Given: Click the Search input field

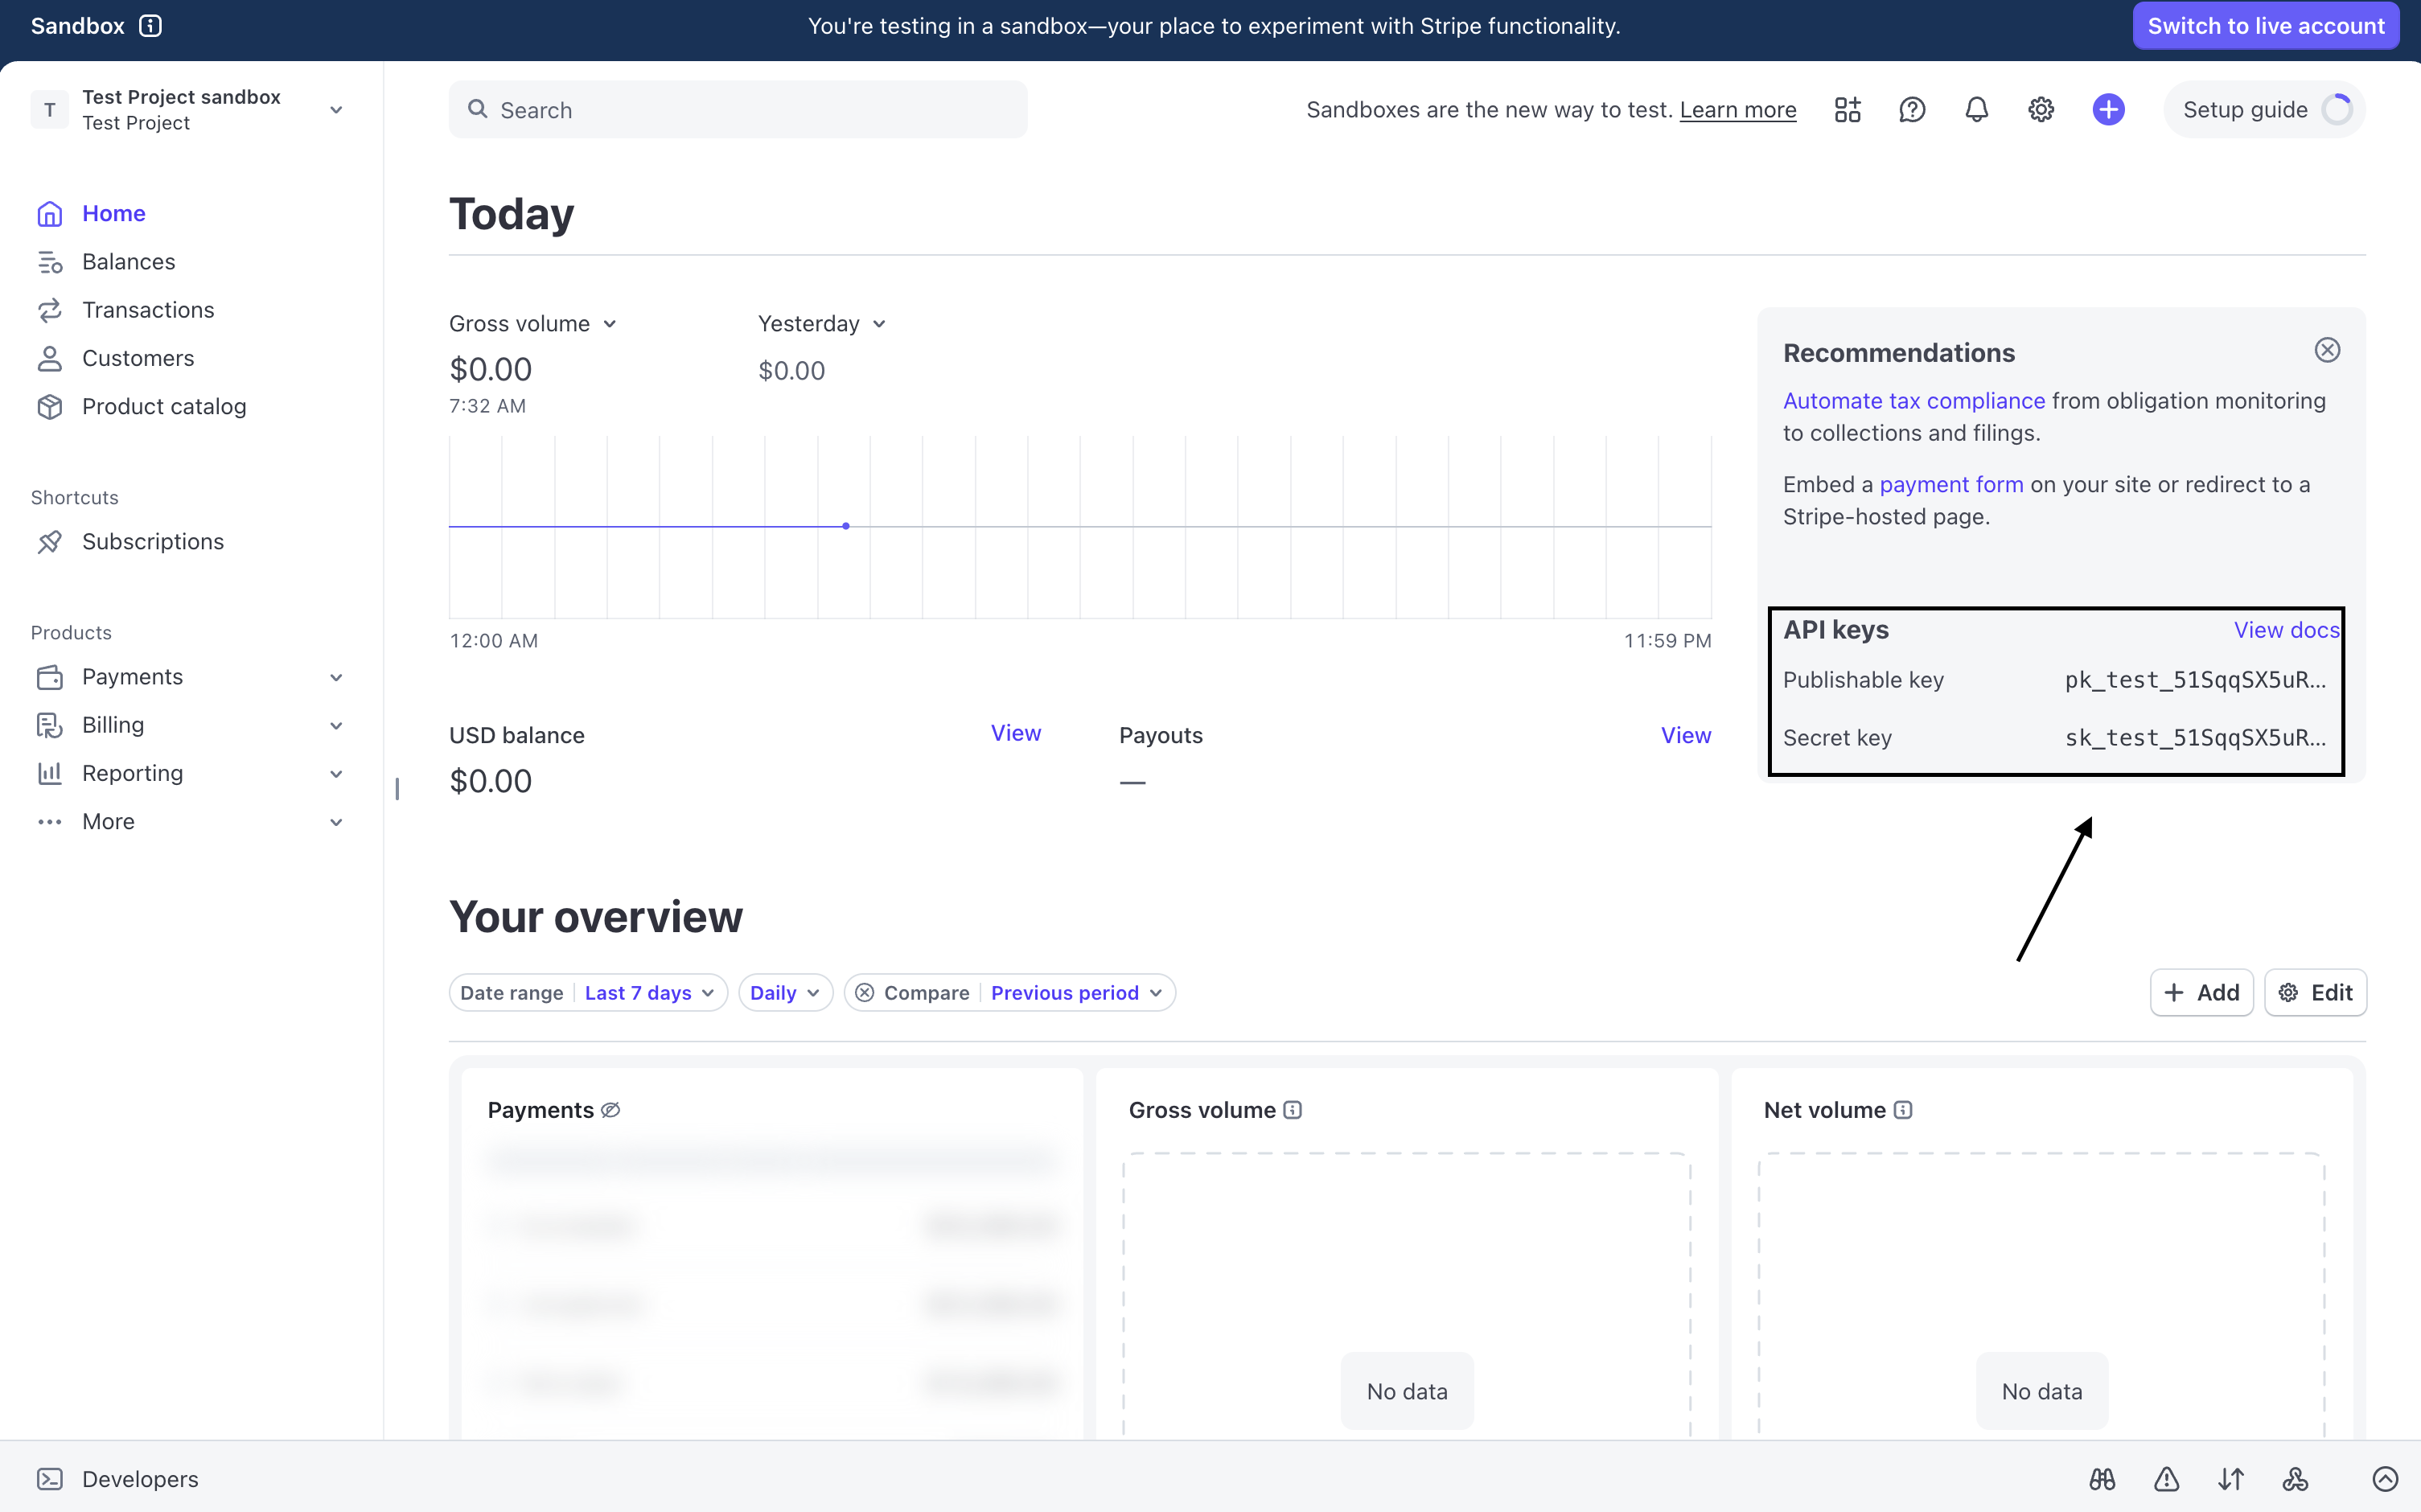Looking at the screenshot, I should tap(738, 110).
